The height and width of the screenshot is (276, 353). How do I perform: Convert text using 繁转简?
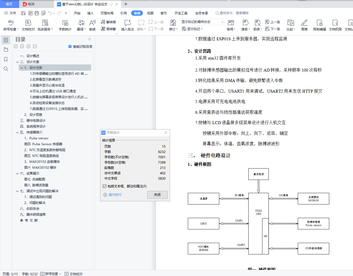[108, 22]
